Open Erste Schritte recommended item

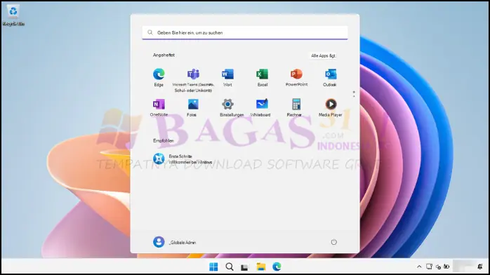[x=183, y=159]
